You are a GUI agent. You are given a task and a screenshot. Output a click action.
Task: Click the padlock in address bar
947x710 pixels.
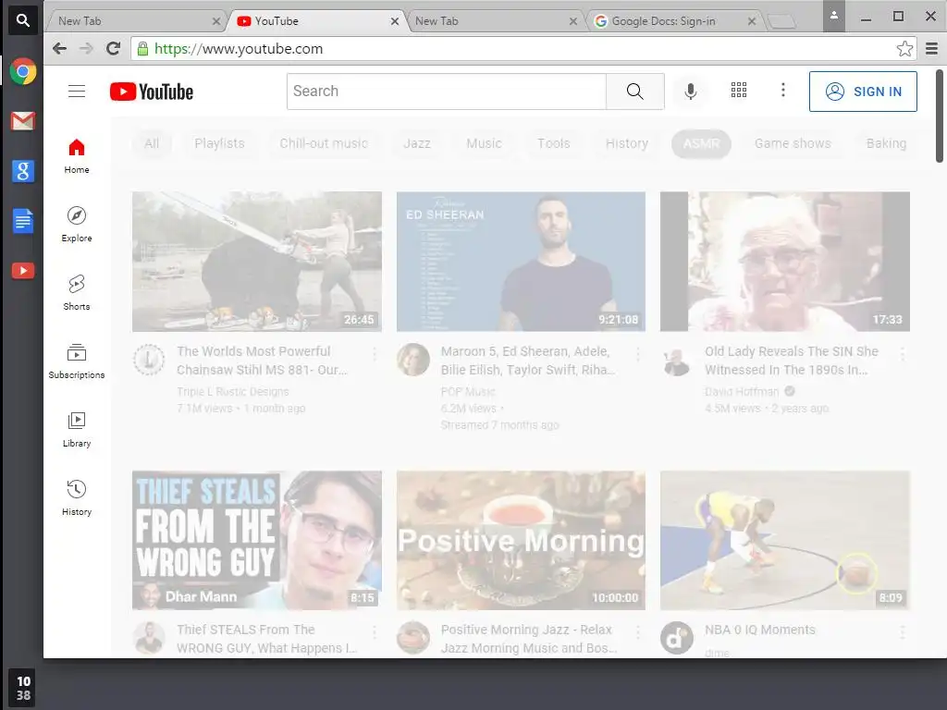[142, 49]
